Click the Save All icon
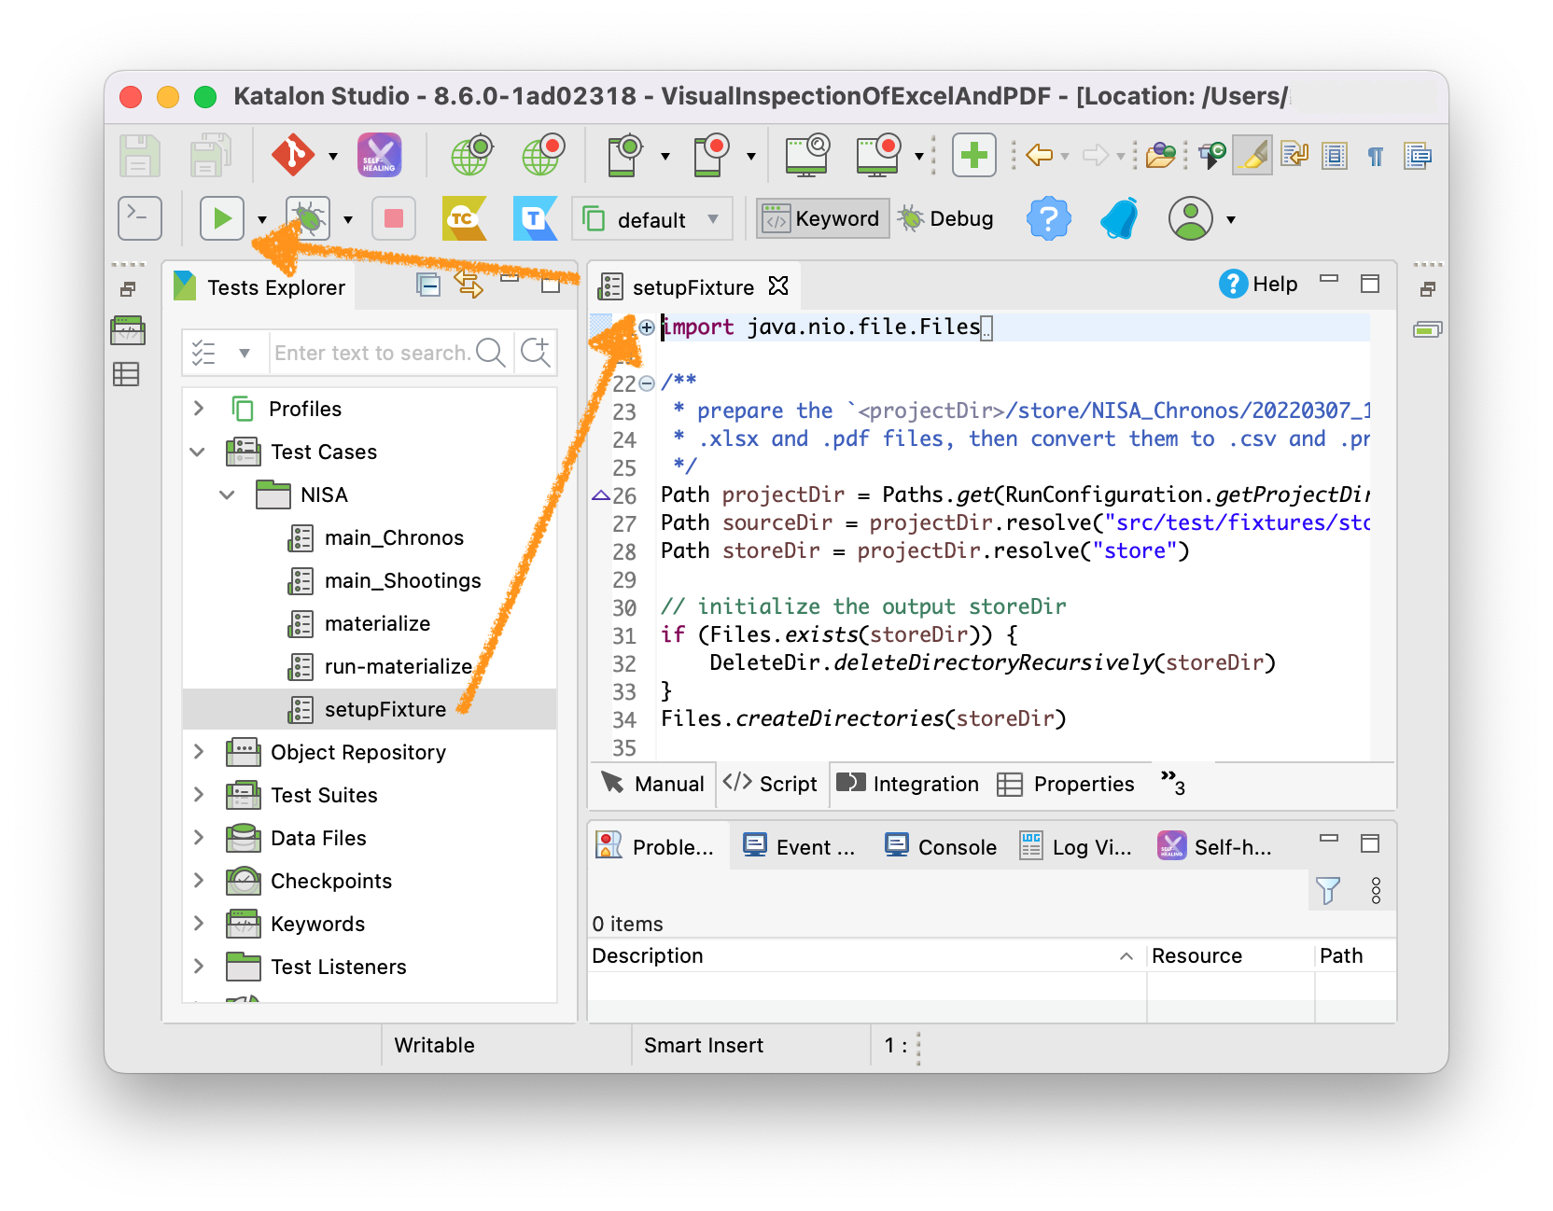This screenshot has width=1553, height=1211. 211,155
